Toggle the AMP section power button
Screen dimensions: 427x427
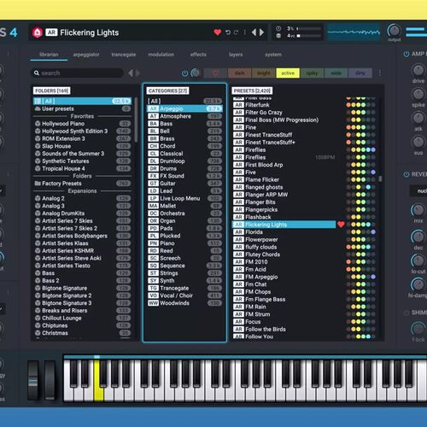[407, 54]
